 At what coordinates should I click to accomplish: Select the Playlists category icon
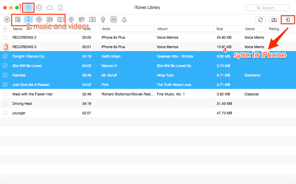(18, 19)
